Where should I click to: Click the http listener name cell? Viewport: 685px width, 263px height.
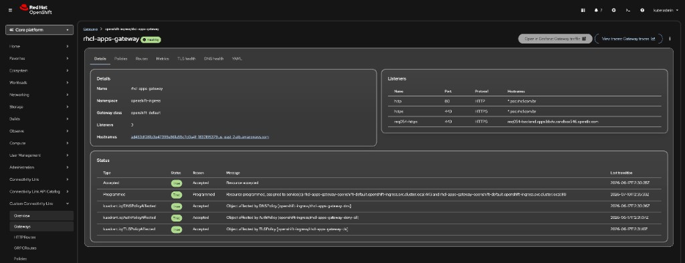pyautogui.click(x=397, y=101)
